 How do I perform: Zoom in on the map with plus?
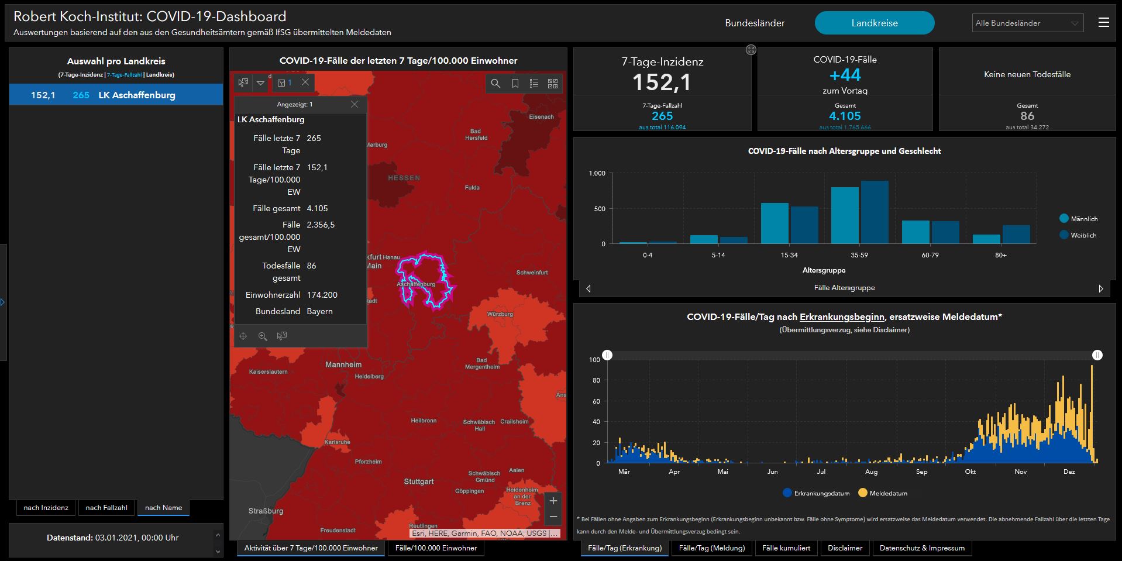tap(553, 501)
